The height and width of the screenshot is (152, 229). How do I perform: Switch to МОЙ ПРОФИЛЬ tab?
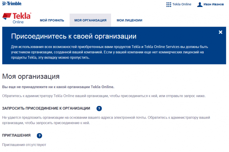pos(52,20)
